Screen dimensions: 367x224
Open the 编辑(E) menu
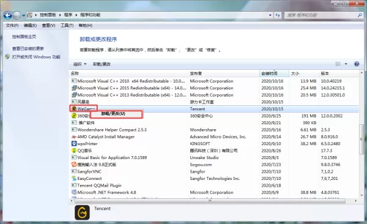[30, 25]
